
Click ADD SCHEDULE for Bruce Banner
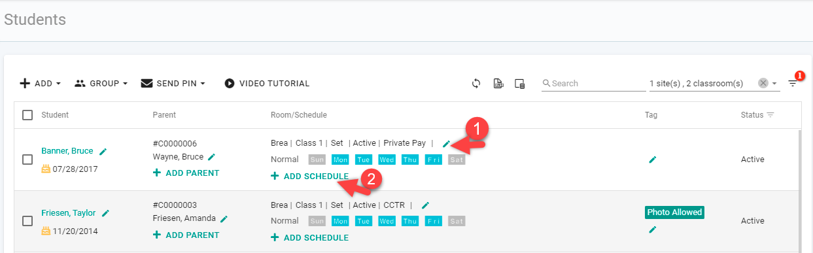309,176
